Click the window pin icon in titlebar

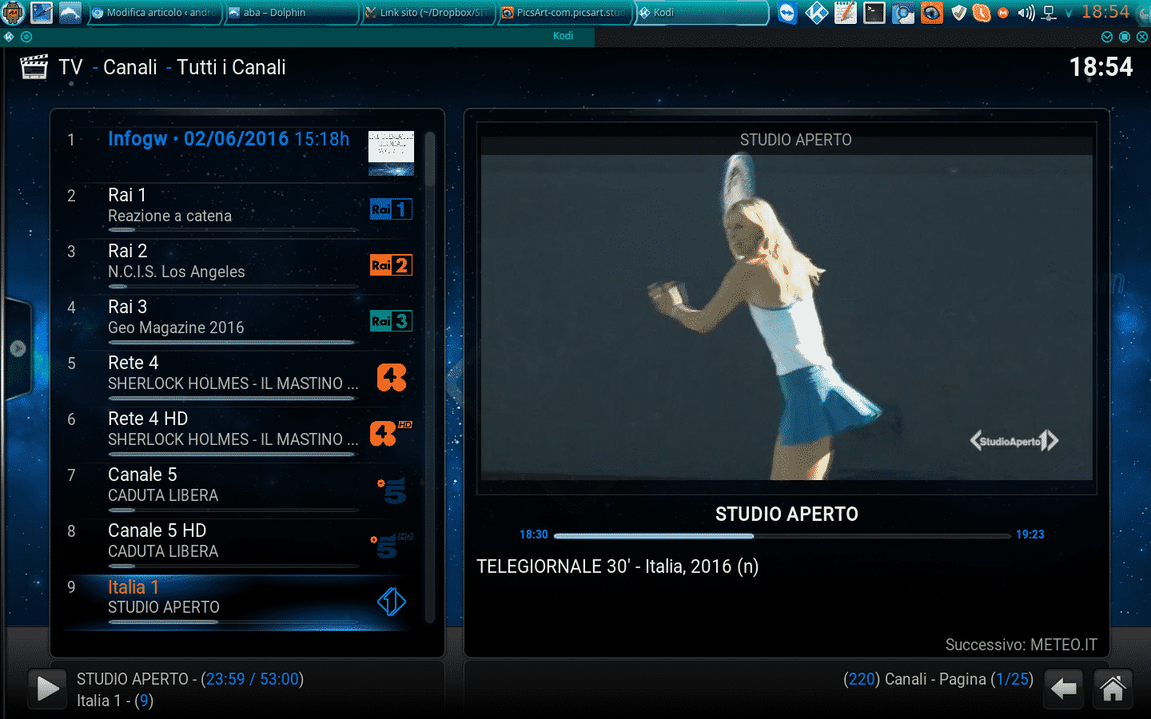[26, 37]
